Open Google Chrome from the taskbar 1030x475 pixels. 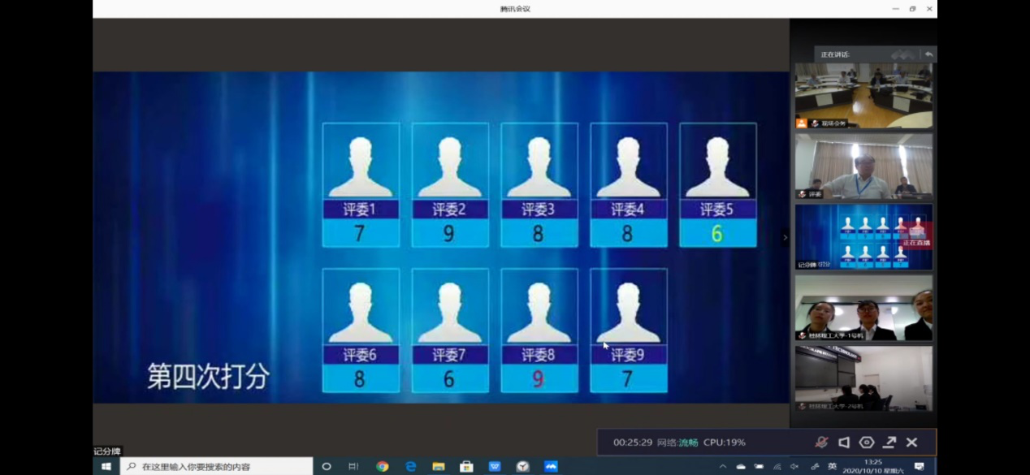pos(382,467)
